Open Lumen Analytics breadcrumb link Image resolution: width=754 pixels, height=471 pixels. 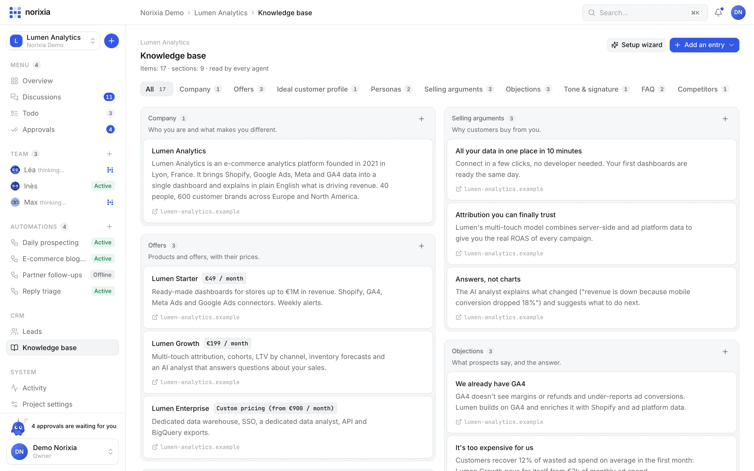[x=221, y=13]
